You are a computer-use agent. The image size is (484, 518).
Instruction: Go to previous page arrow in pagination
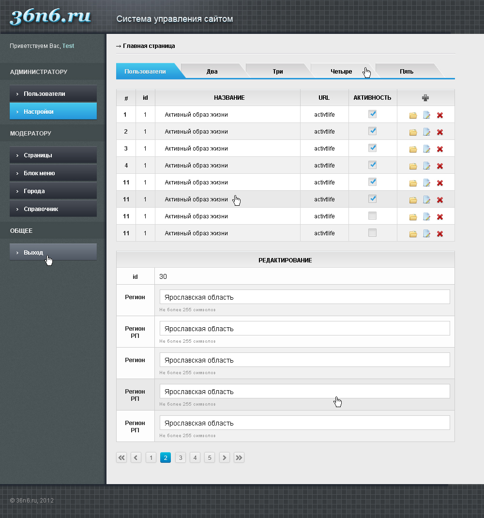(136, 457)
